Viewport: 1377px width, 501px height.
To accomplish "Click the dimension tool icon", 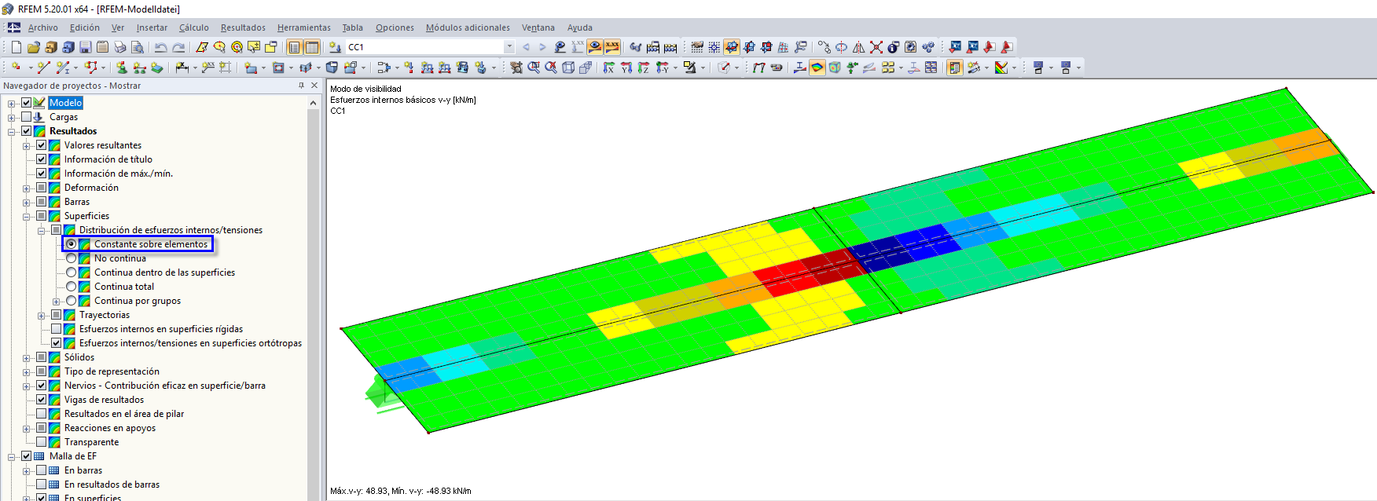I will 181,68.
